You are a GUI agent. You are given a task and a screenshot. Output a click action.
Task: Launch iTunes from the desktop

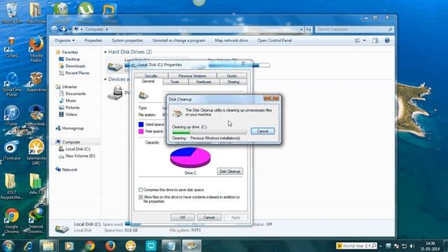(x=11, y=115)
